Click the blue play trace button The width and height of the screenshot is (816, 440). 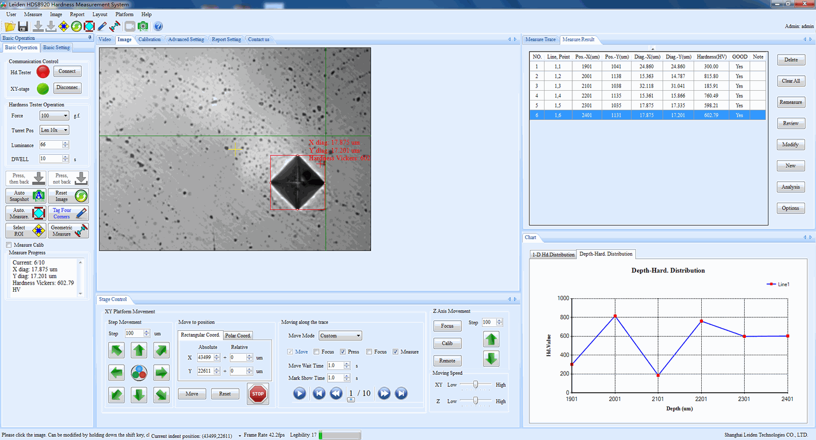coord(300,393)
